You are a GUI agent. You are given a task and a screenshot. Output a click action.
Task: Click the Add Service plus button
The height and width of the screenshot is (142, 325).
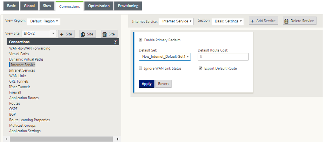263,21
